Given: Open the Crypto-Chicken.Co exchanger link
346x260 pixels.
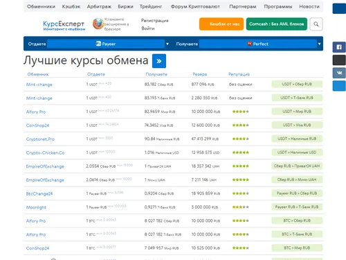Looking at the screenshot, I should pyautogui.click(x=45, y=153).
